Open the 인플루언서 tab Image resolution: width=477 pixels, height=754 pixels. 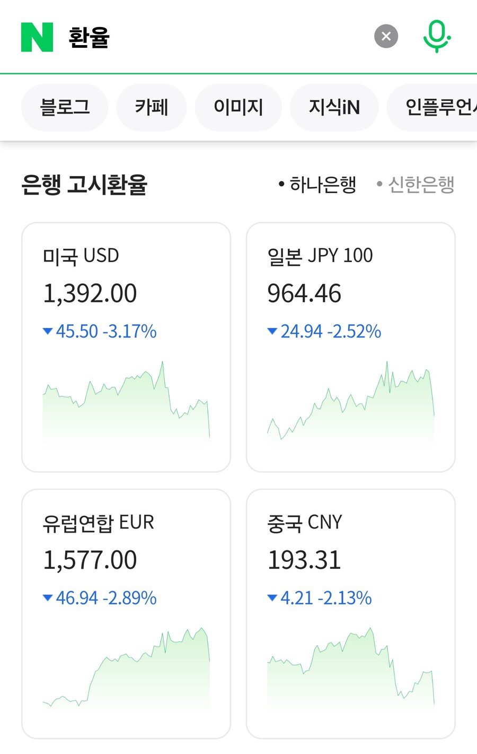pos(432,107)
